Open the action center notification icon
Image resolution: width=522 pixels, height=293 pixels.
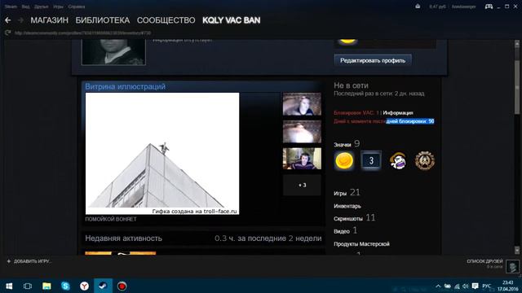(475, 286)
